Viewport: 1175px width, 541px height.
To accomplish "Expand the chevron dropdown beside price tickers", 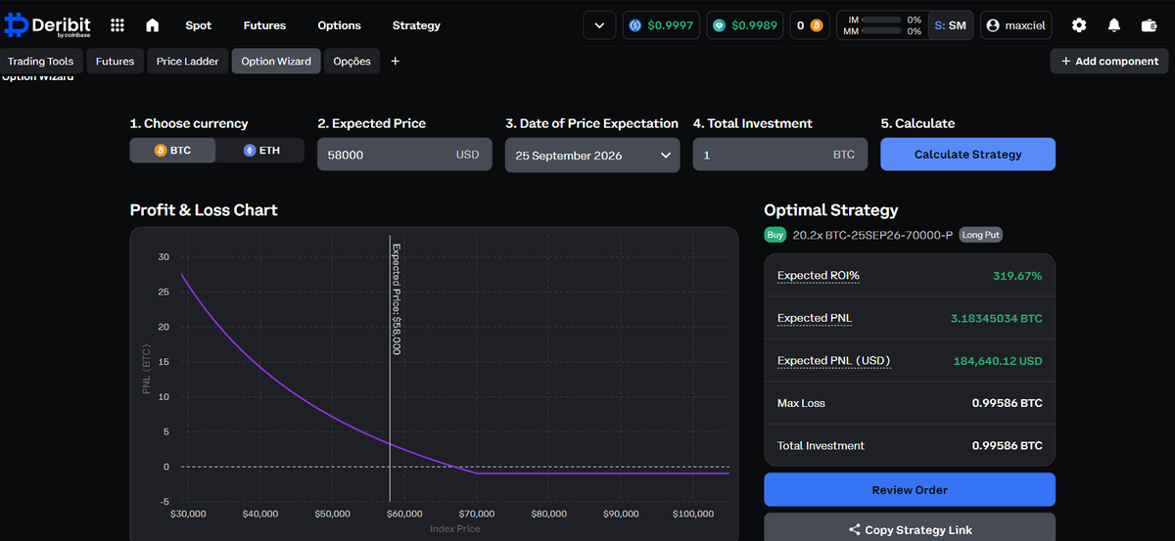I will point(599,25).
